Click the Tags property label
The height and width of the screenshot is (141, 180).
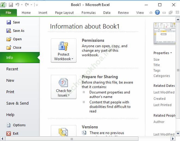pos(157,70)
